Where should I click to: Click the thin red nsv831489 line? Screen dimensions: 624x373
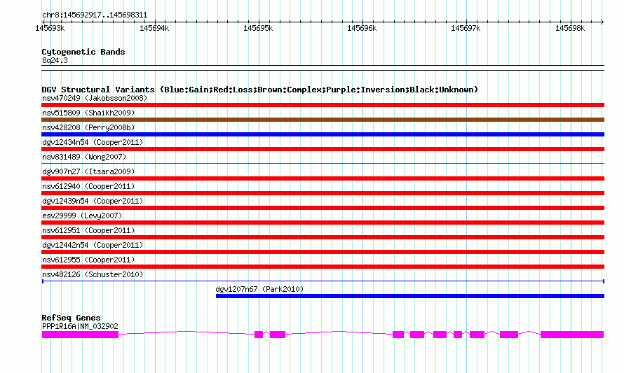323,163
